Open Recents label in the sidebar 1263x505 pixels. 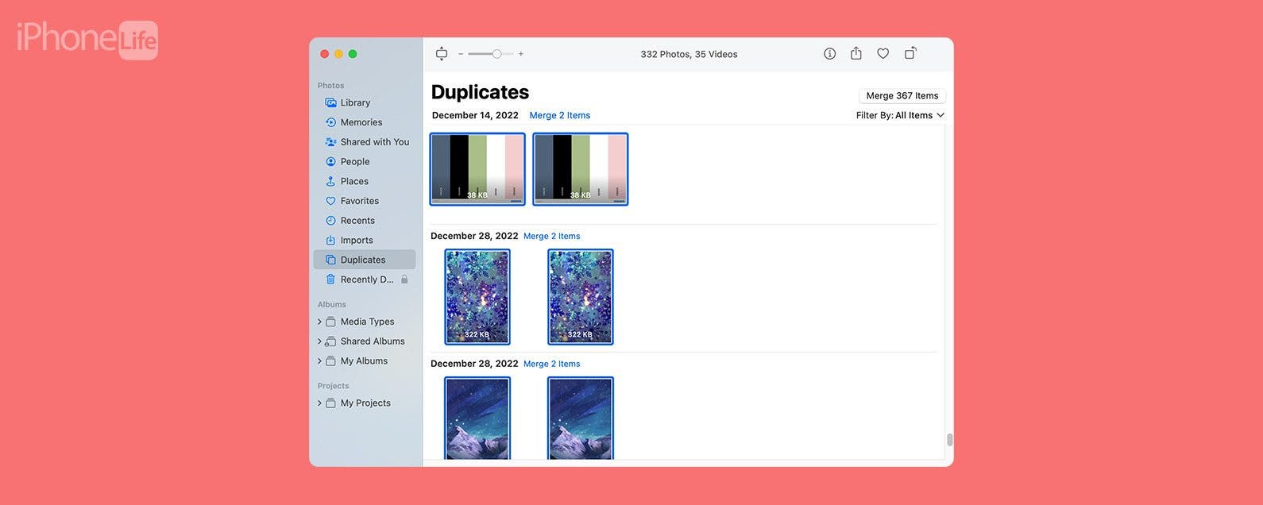click(357, 221)
